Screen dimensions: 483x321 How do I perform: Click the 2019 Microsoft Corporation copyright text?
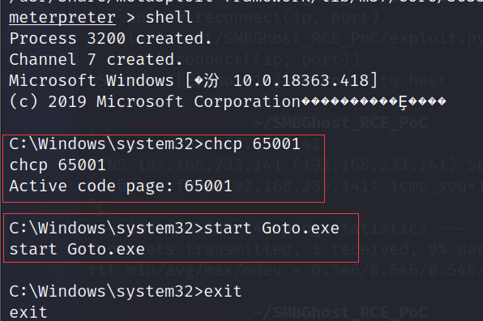coord(174,101)
